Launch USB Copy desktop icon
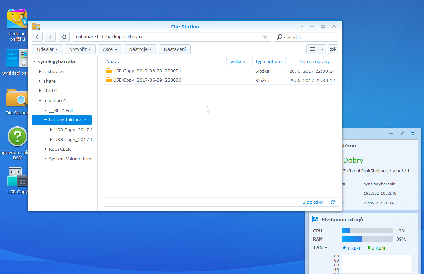The height and width of the screenshot is (274, 424). [17, 177]
